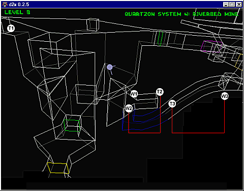Click the T3 marker on the tunnel

point(172,103)
